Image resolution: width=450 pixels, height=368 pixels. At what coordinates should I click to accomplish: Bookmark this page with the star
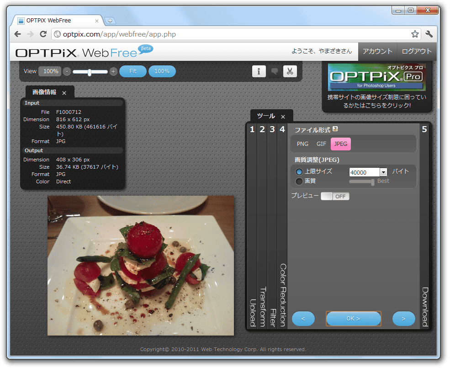click(415, 34)
